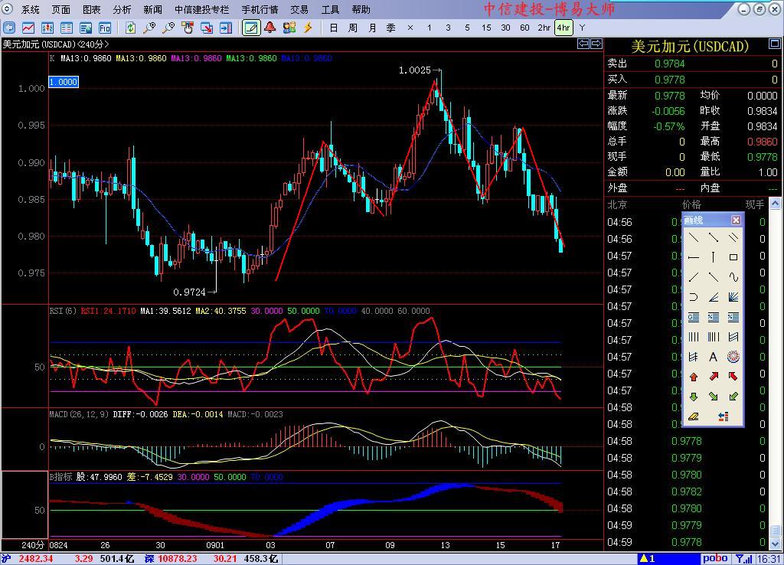Select the rectangle drawing tool in palette
Screen dimensions: 784x565
pyautogui.click(x=733, y=257)
